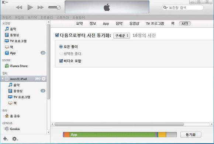
Task: Click the sidebar vertical scrollbar thumb
Action: point(48,62)
